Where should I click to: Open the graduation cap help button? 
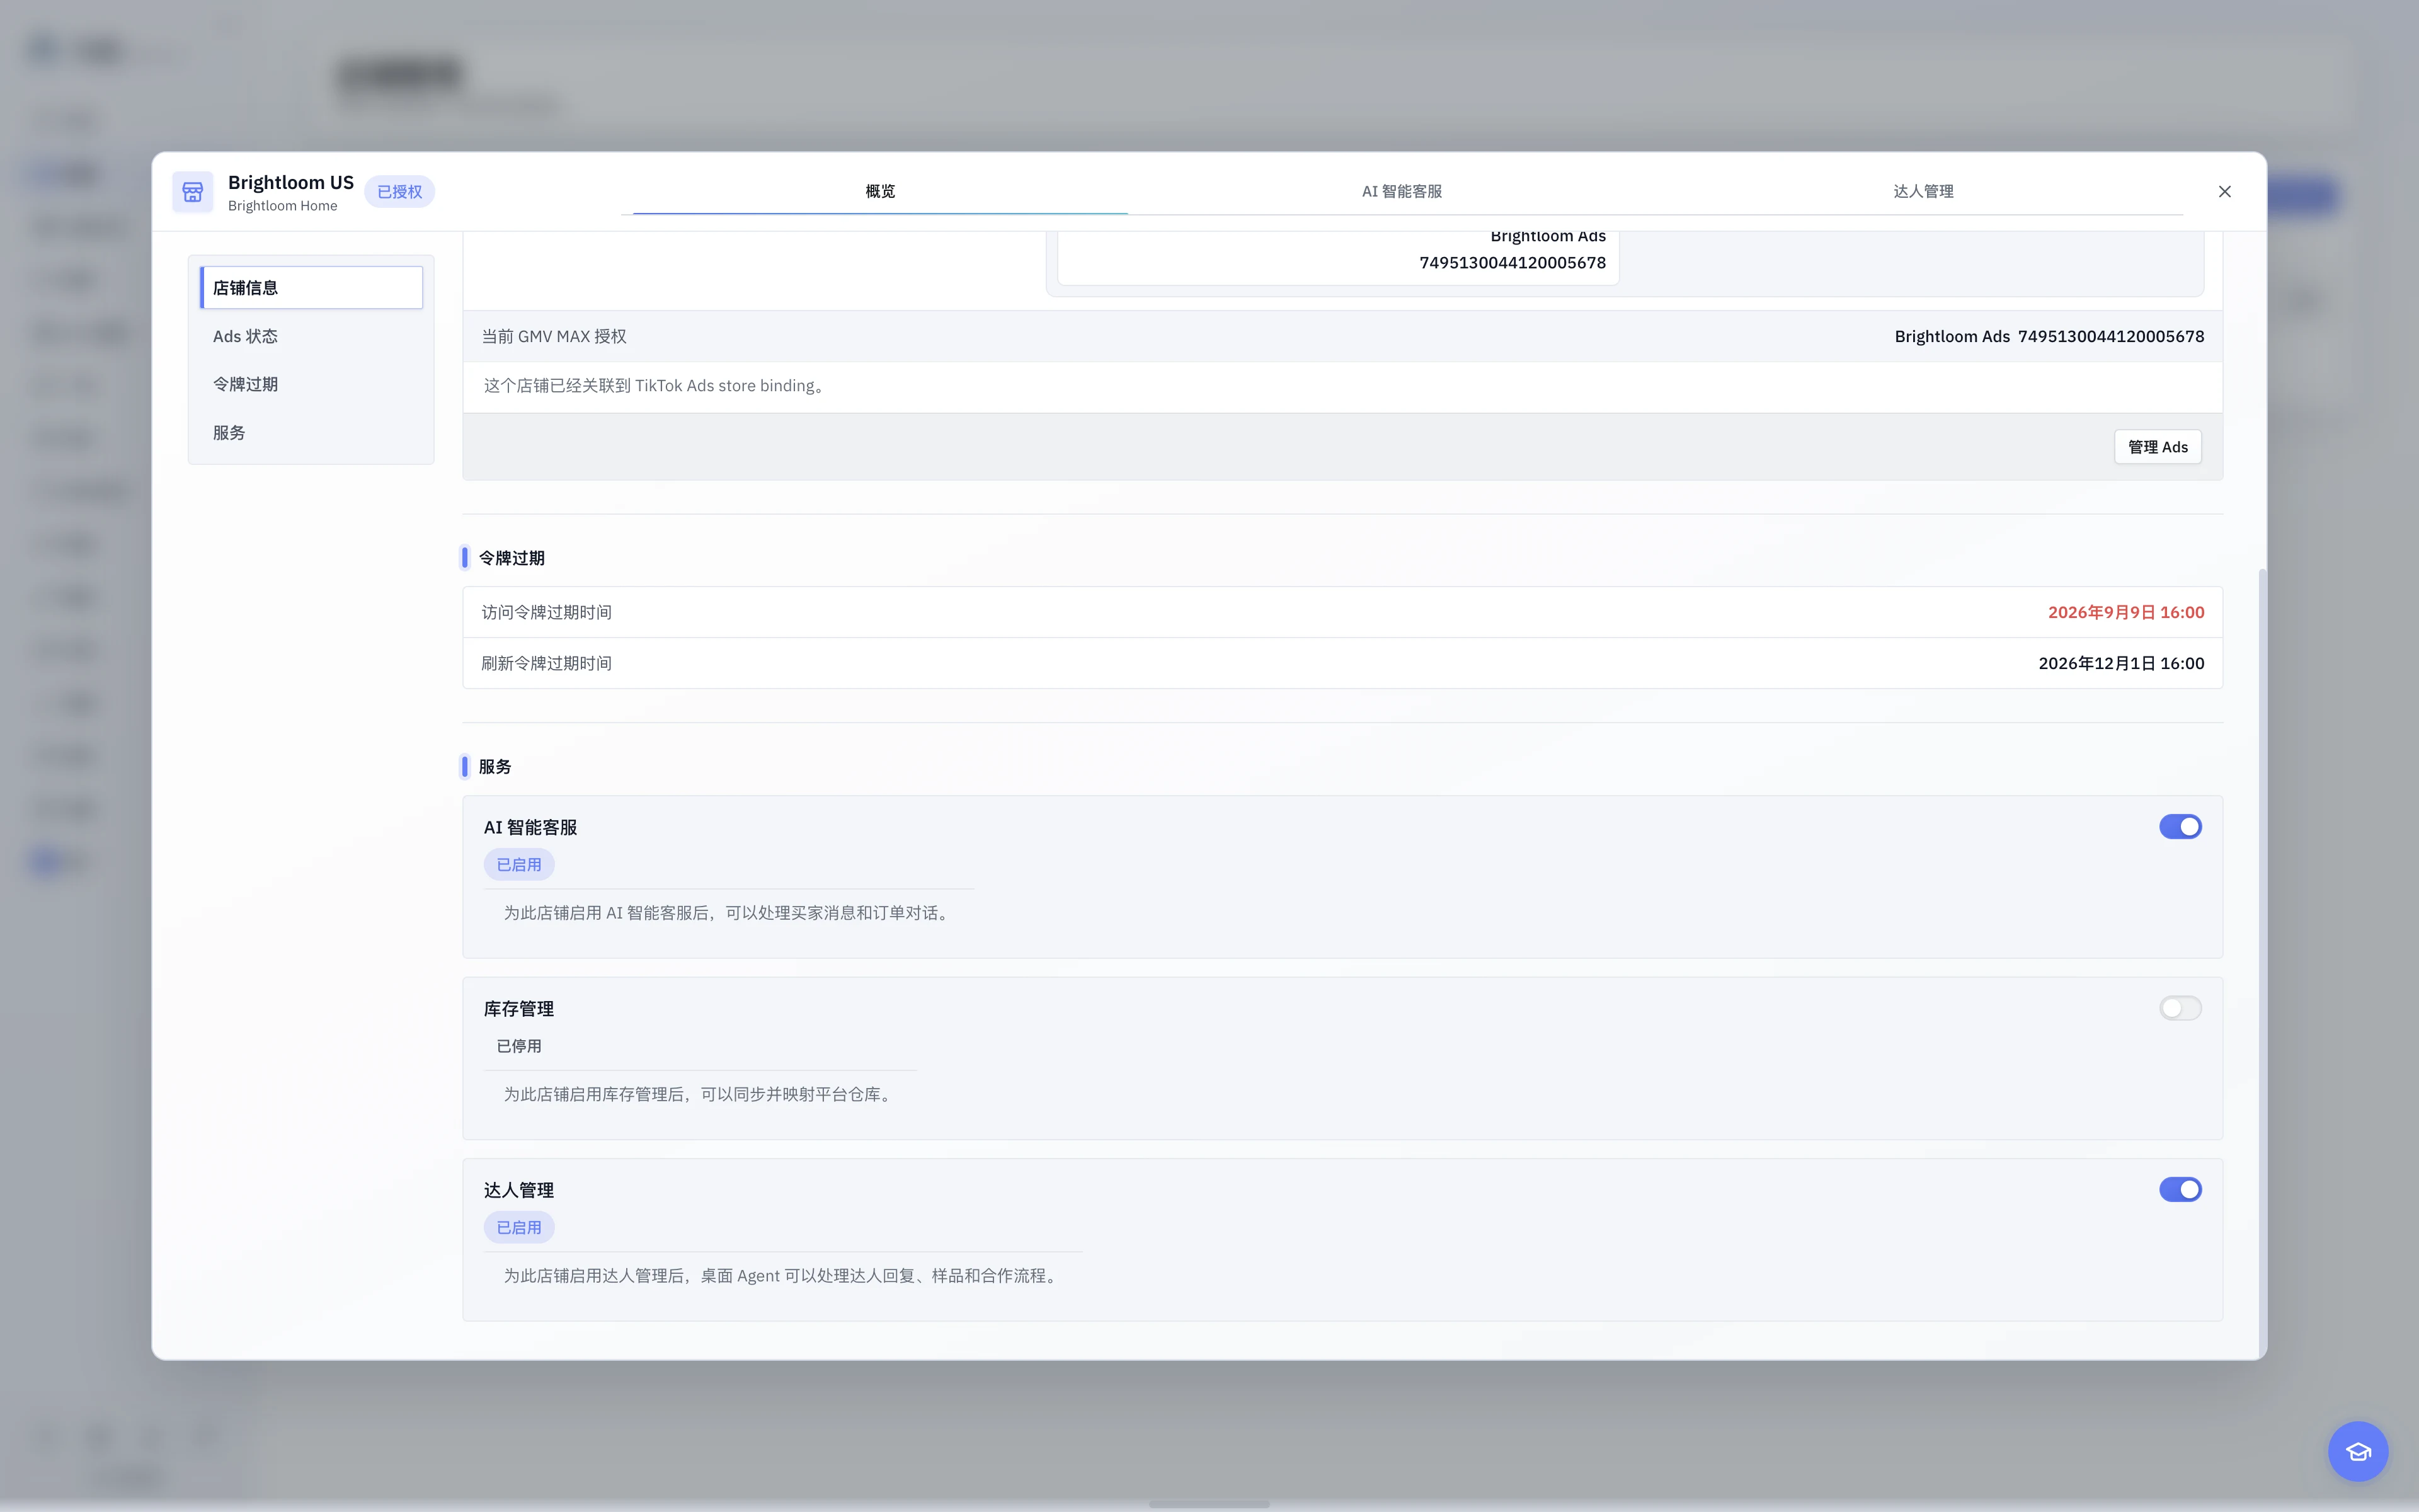pyautogui.click(x=2358, y=1451)
